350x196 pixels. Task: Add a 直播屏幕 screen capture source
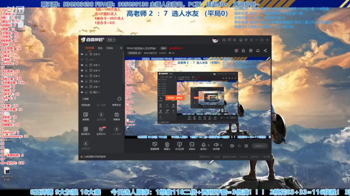pyautogui.click(x=155, y=146)
